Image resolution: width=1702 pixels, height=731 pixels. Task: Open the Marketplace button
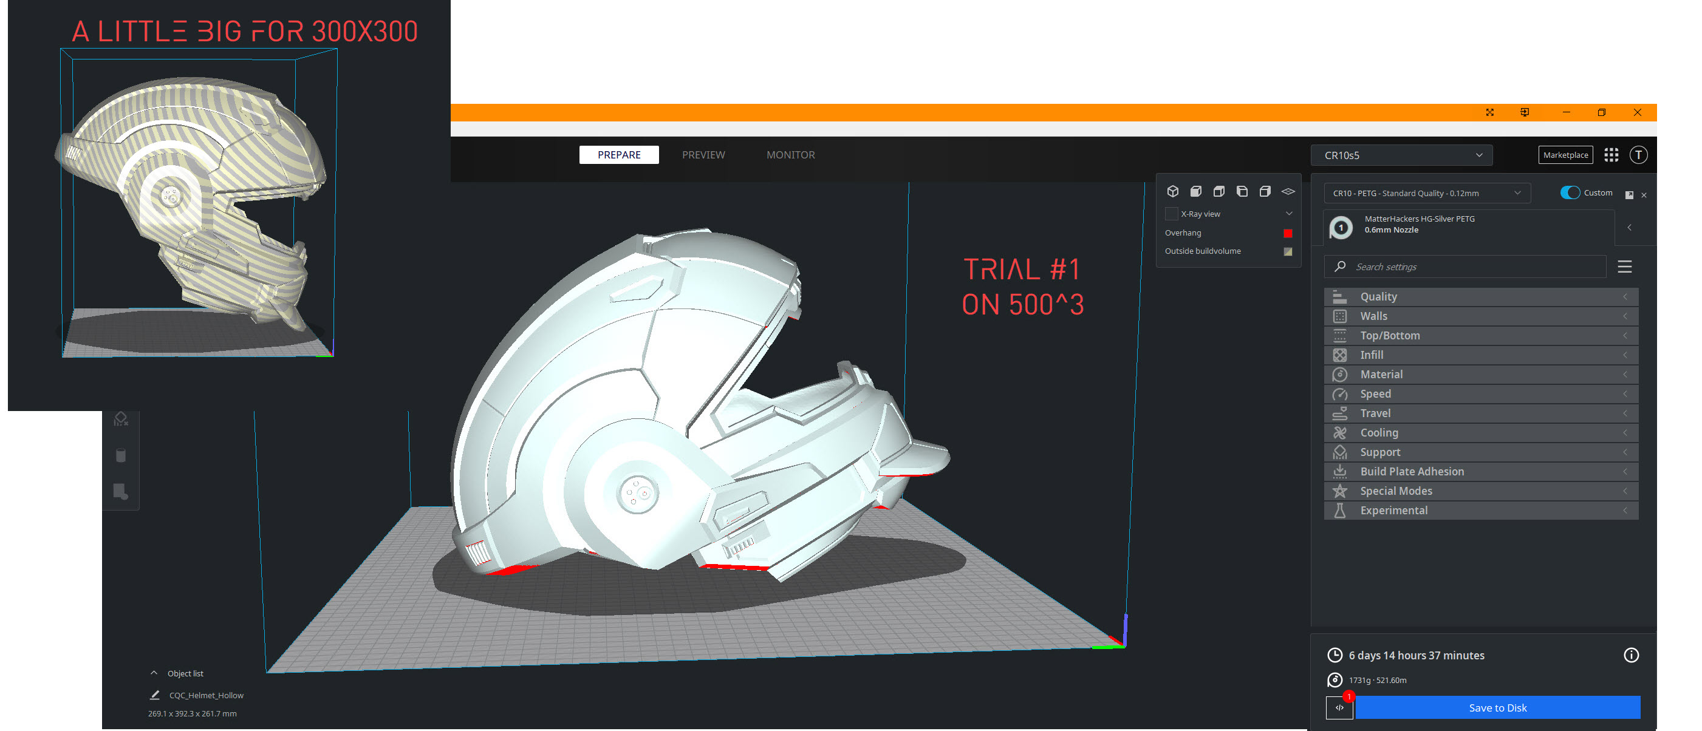coord(1565,155)
